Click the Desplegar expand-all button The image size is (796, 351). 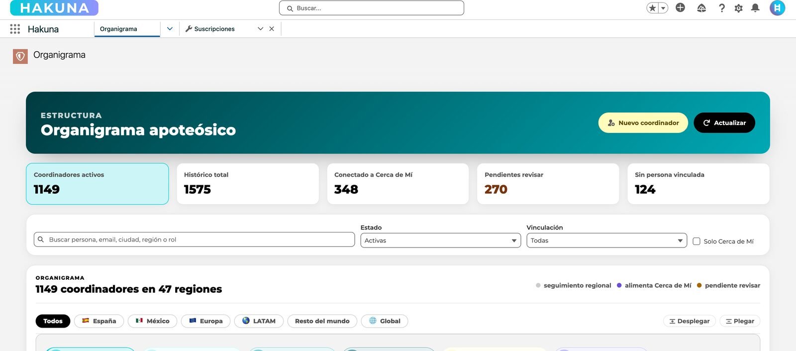(690, 321)
